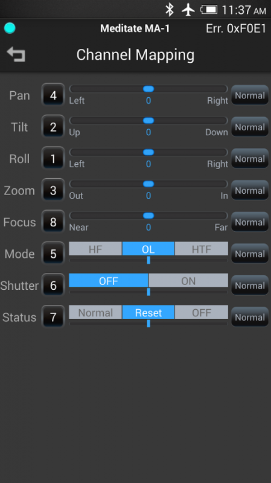Image resolution: width=271 pixels, height=483 pixels.
Task: Tap the Err. 0xF0E1 error text
Action: 236,28
